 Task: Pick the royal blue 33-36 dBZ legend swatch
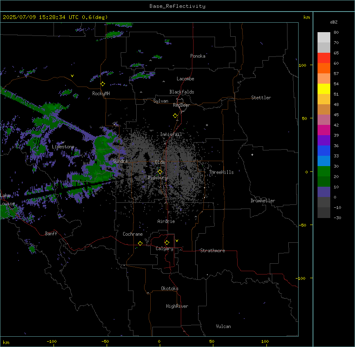point(324,151)
